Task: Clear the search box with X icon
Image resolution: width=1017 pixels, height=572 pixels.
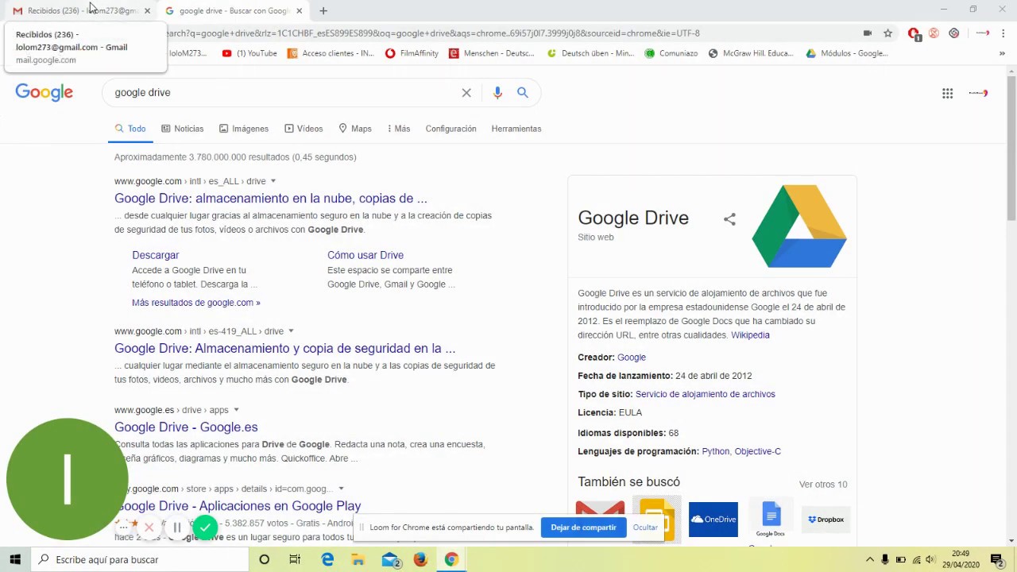Action: pyautogui.click(x=466, y=92)
